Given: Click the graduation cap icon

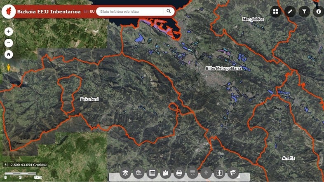Looking at the screenshot, I should click(233, 173).
